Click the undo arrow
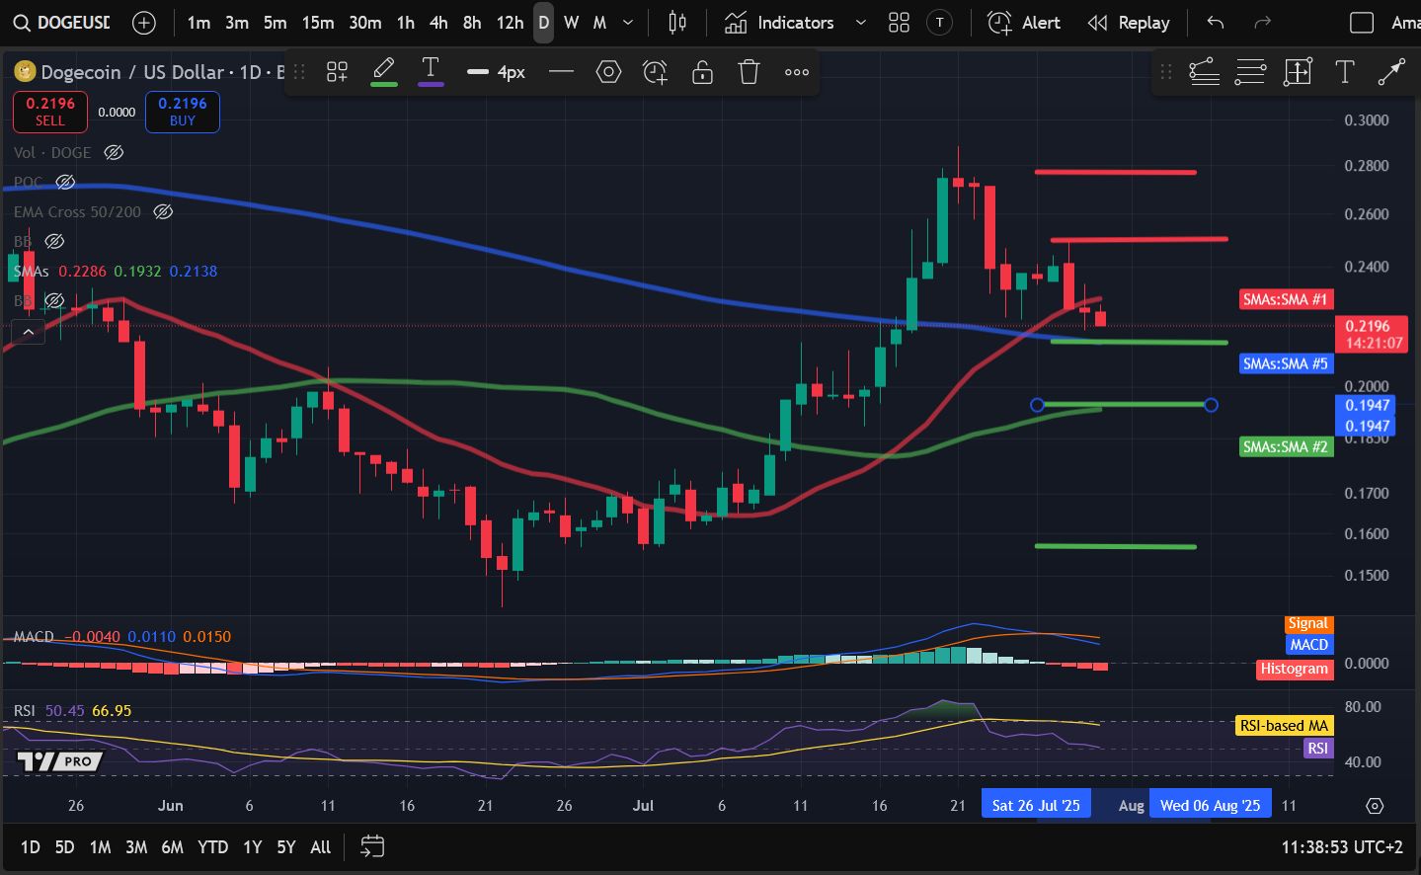The image size is (1421, 875). (1216, 23)
